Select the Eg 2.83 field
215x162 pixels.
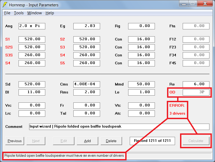pos(87,26)
